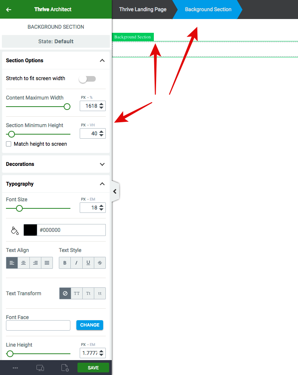Open responsive device preview icon
The width and height of the screenshot is (298, 375).
pos(40,368)
